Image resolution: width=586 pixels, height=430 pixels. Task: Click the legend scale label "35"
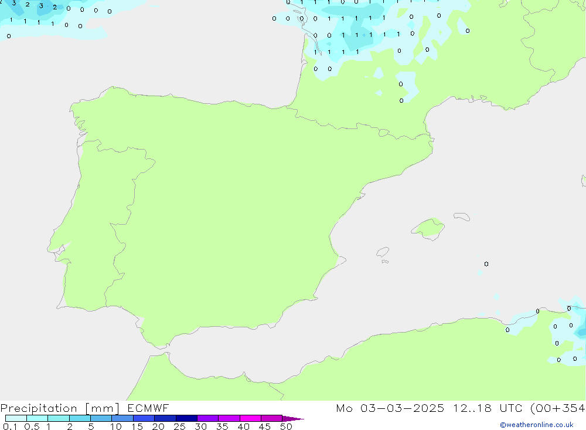point(222,426)
